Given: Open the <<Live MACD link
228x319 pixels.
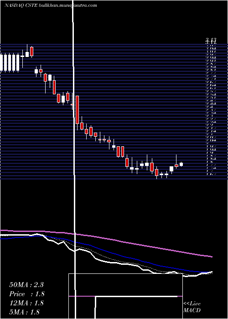Looking at the screenshot, I should 192,307.
